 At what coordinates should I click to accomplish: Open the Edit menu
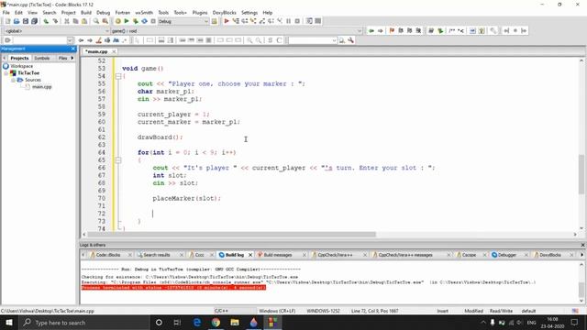coord(18,12)
